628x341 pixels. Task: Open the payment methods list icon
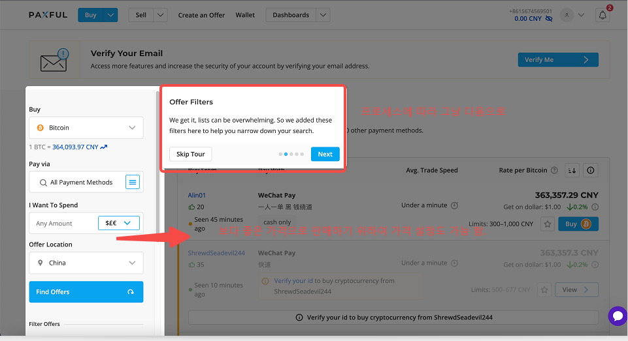(133, 183)
